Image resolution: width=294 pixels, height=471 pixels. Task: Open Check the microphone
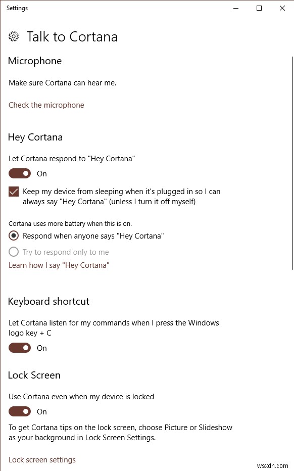click(46, 105)
